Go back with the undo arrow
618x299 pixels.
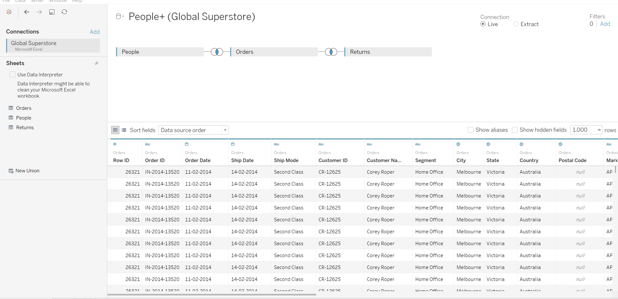point(27,12)
